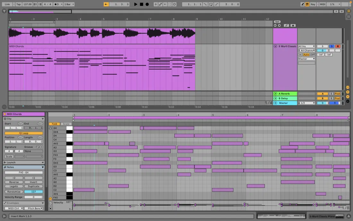Toggle the Fold button in note editor
This screenshot has width=353, height=221.
55,124
